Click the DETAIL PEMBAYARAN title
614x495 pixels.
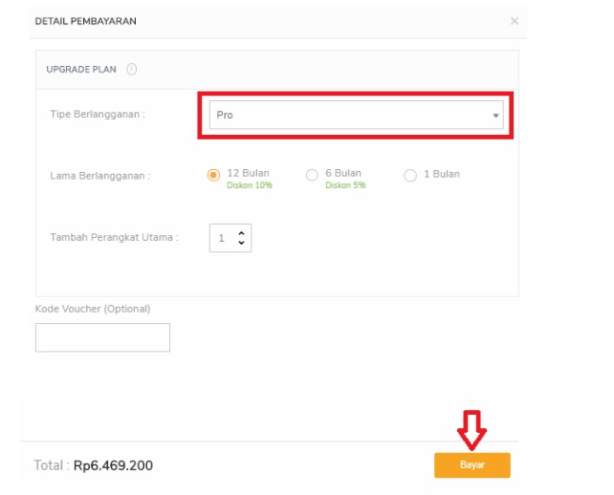tap(86, 21)
